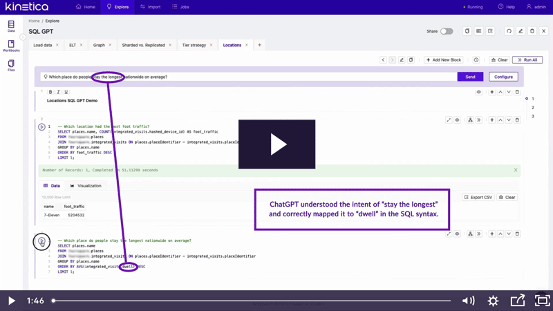The width and height of the screenshot is (553, 311).
Task: Toggle the Share switch
Action: point(447,31)
